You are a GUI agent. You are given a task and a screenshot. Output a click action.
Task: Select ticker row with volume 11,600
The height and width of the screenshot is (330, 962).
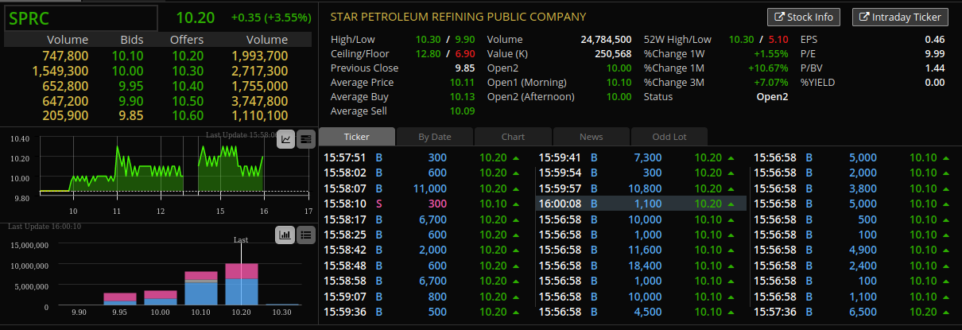(641, 250)
